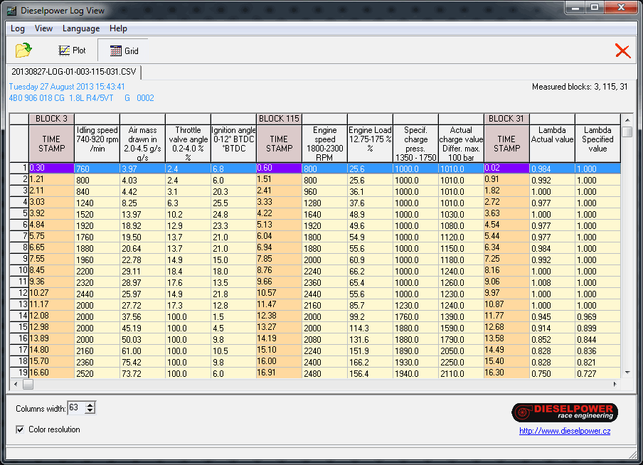Click the date text Tuesday 27 August 2013
This screenshot has width=643, height=465.
[53, 87]
